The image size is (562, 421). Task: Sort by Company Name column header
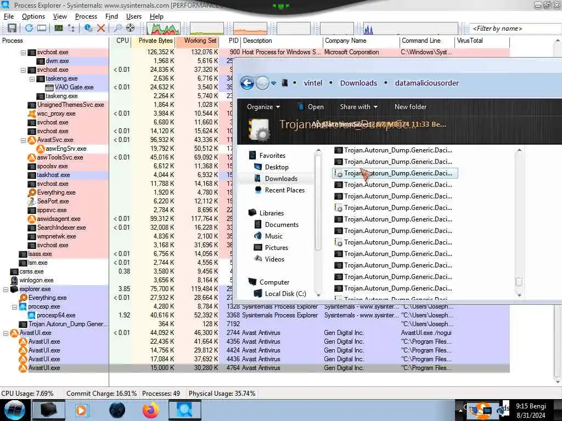(361, 41)
